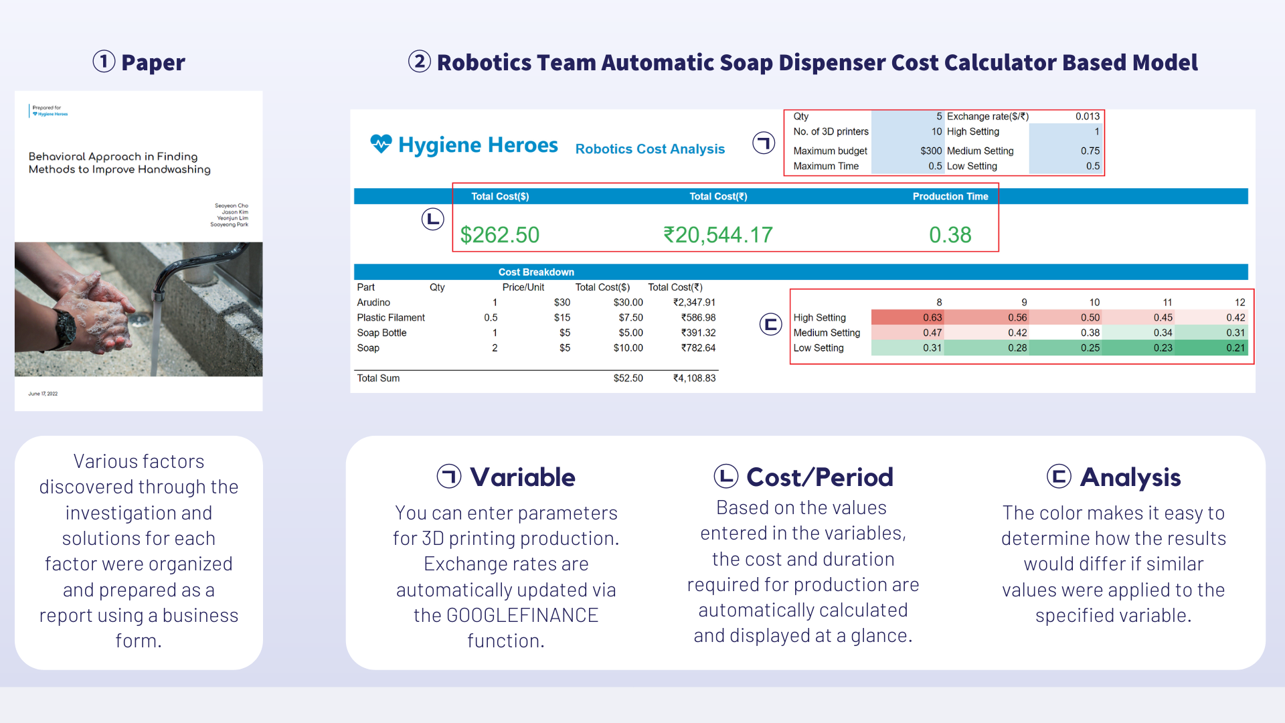
Task: Click the Plastic Filament rupee cost ₹586.98
Action: click(698, 318)
